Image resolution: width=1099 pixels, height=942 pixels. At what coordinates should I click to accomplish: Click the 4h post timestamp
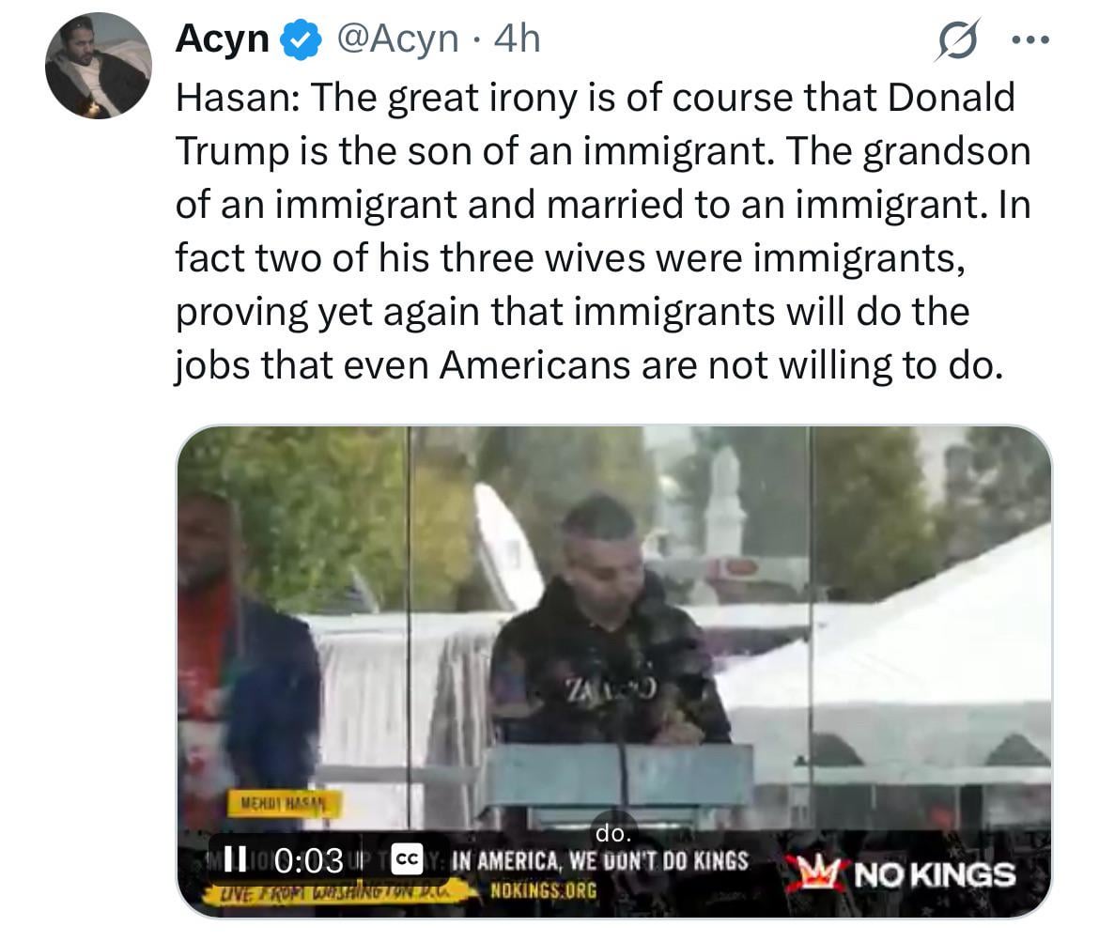517,39
